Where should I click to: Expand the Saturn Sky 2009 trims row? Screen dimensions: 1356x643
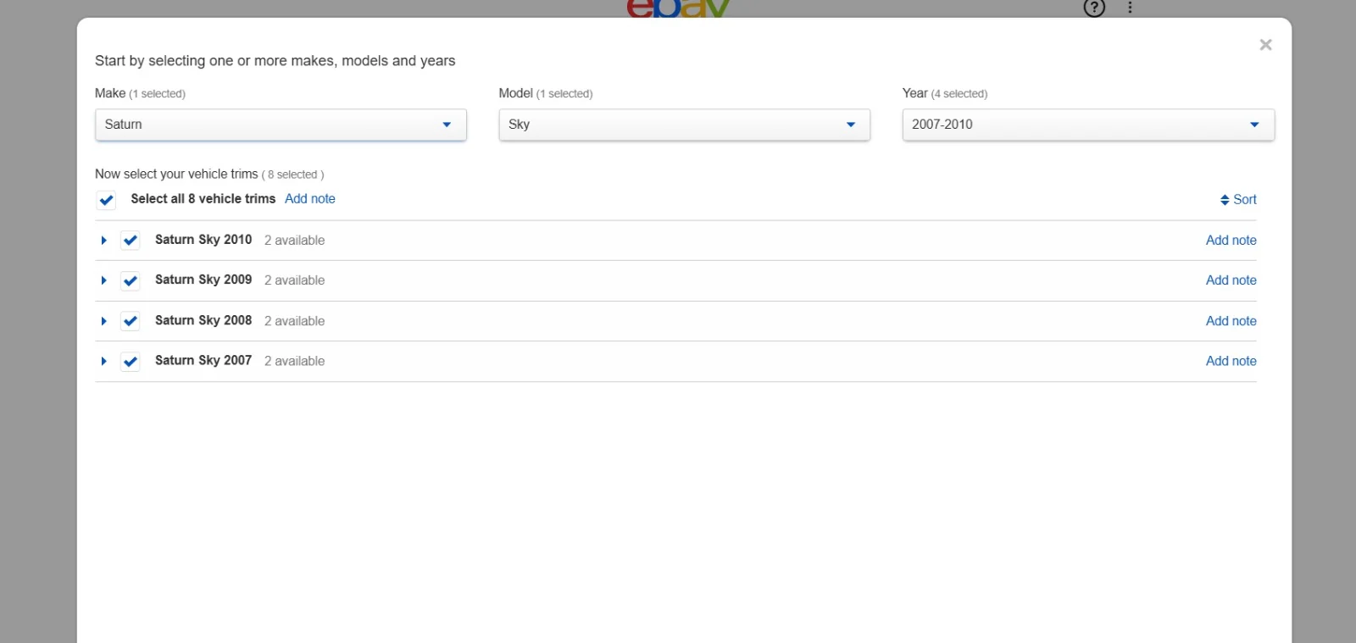pos(103,280)
